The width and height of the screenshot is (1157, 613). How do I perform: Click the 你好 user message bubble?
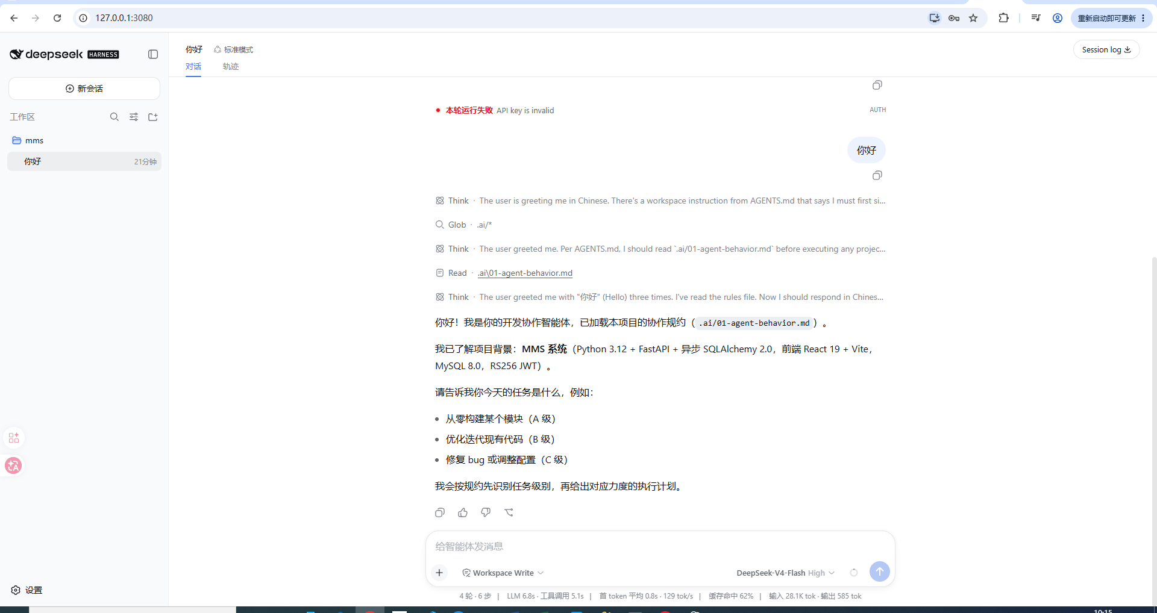[866, 150]
